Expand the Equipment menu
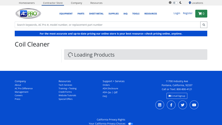Viewport: 222px width, 125px height. [x=66, y=14]
